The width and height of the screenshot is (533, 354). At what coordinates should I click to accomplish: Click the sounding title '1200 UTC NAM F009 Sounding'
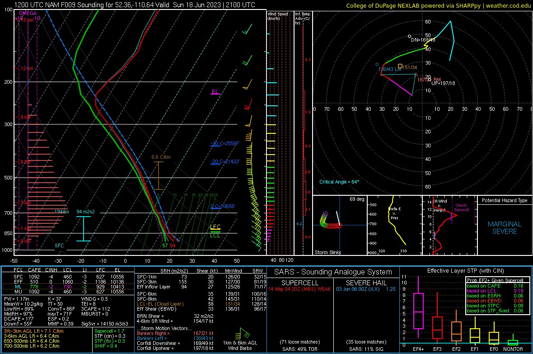[59, 5]
